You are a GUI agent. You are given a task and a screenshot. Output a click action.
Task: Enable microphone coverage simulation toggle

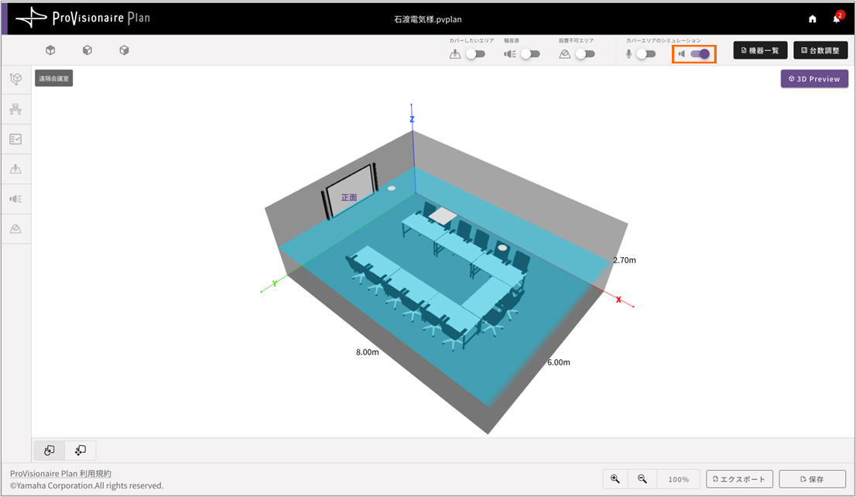(645, 54)
